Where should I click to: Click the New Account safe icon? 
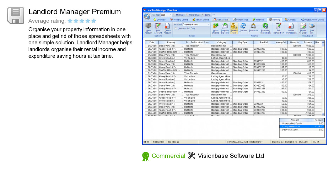click(149, 26)
